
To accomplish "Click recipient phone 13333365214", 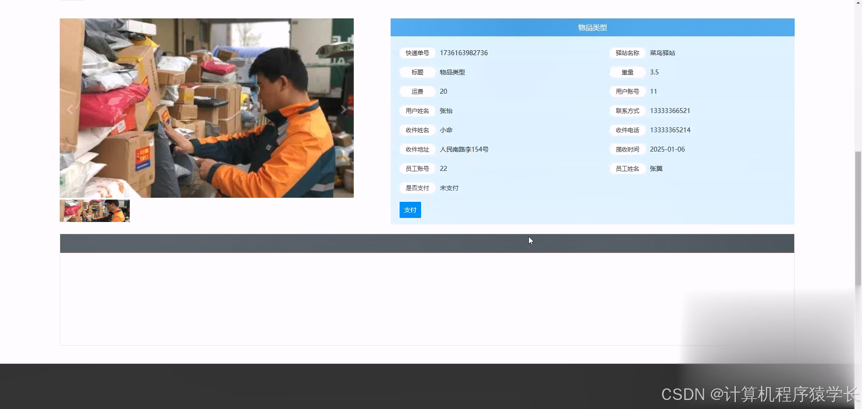I will coord(670,130).
